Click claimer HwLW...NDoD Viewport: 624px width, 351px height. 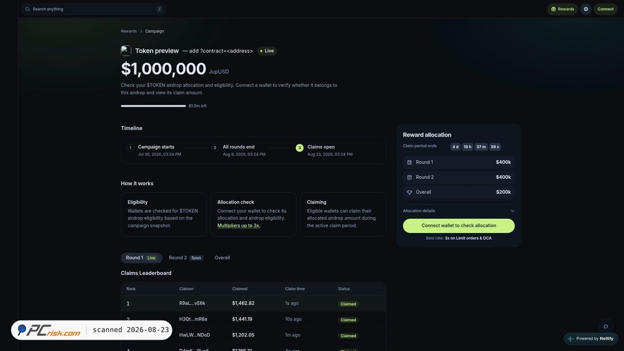(x=195, y=335)
